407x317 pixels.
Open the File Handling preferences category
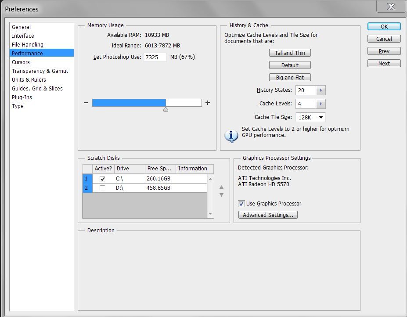coord(28,45)
